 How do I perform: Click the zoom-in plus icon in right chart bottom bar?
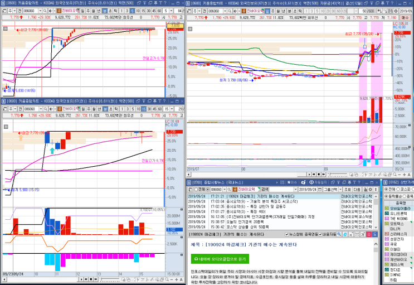404,175
